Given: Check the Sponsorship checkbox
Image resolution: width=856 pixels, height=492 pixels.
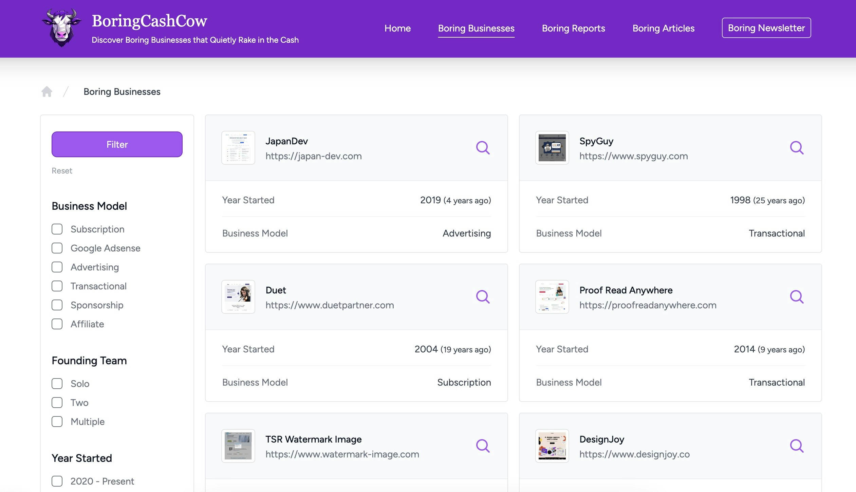Looking at the screenshot, I should click(x=57, y=305).
